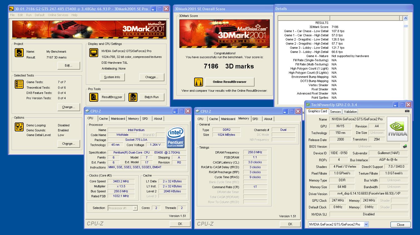
Task: Click the Game 4 - Nature result row
Action: [x=341, y=56]
